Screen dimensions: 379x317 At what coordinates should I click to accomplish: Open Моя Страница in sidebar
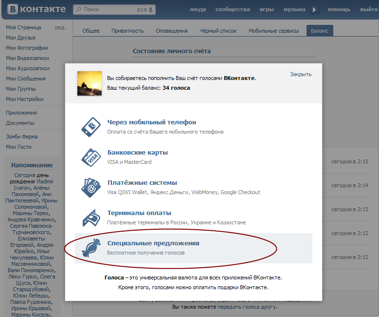click(x=23, y=27)
